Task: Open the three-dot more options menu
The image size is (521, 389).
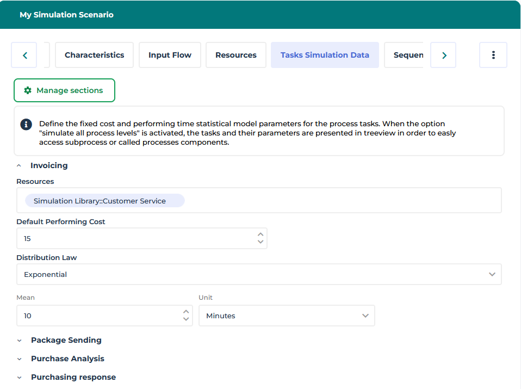Action: pos(493,55)
